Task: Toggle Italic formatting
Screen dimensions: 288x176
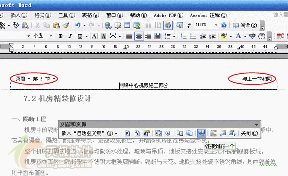Action: click(70, 36)
